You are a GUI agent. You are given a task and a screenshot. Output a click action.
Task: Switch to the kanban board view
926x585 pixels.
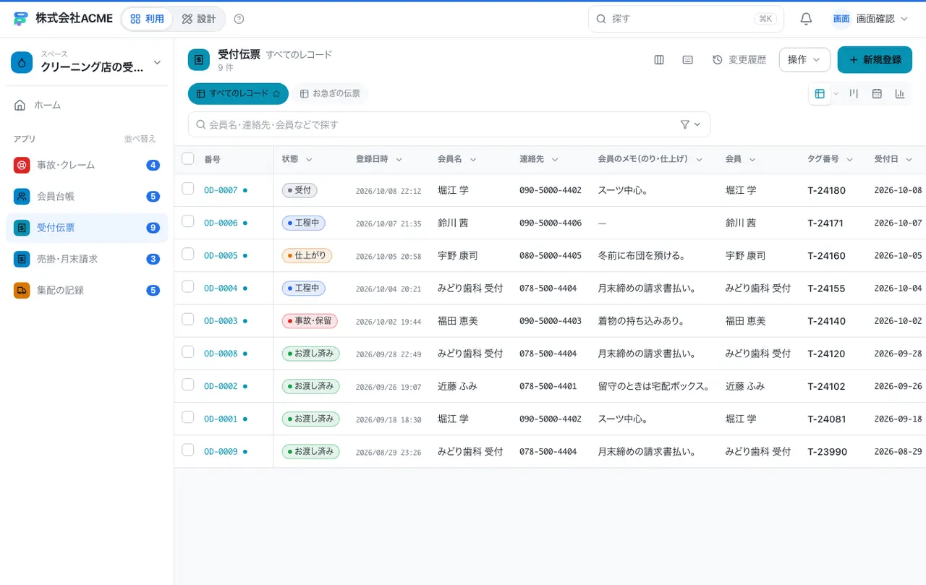tap(854, 93)
